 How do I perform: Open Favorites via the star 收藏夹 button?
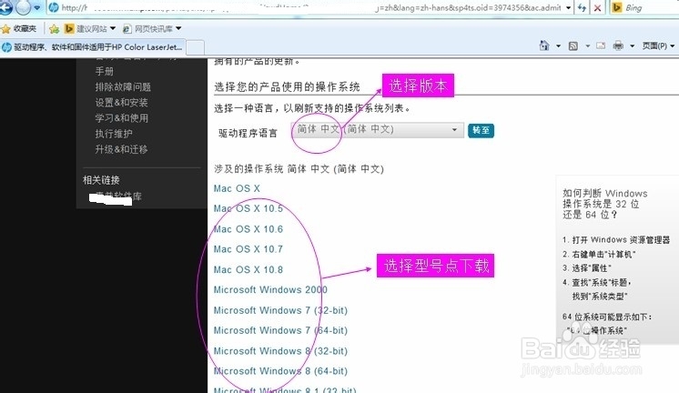click(x=19, y=28)
